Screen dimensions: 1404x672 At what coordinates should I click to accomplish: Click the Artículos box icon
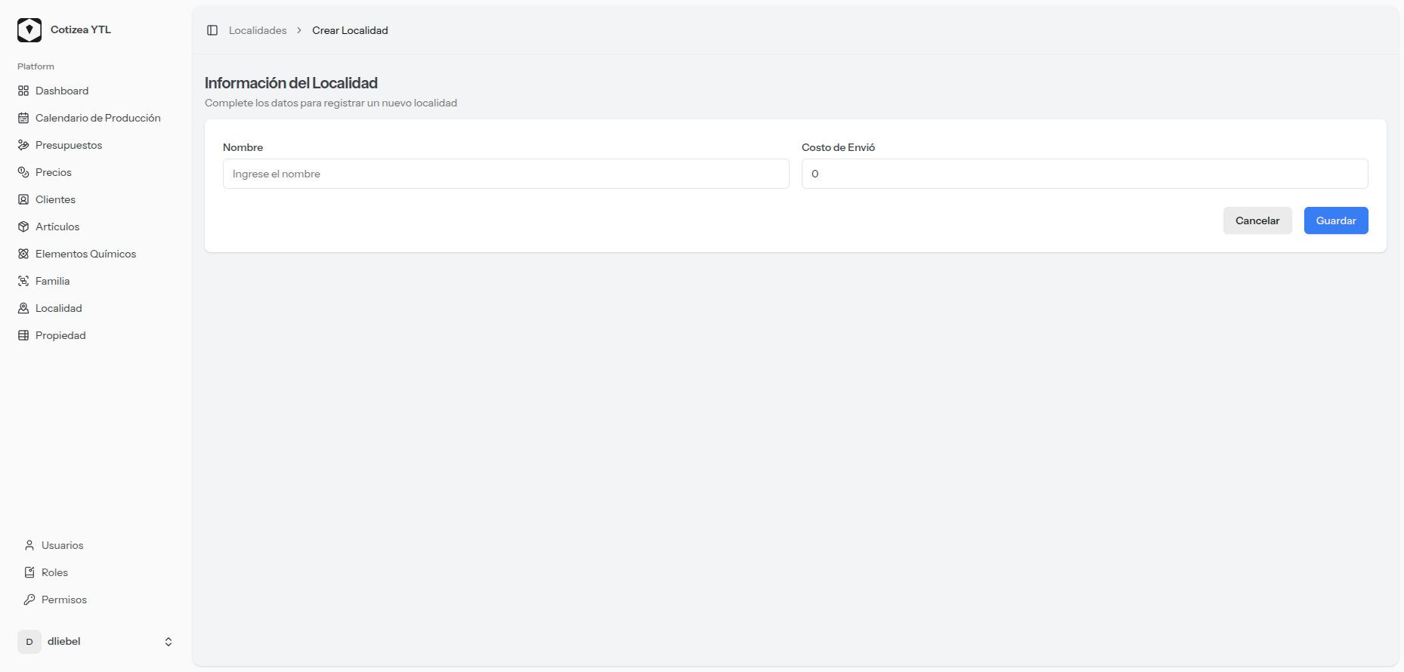coord(23,227)
